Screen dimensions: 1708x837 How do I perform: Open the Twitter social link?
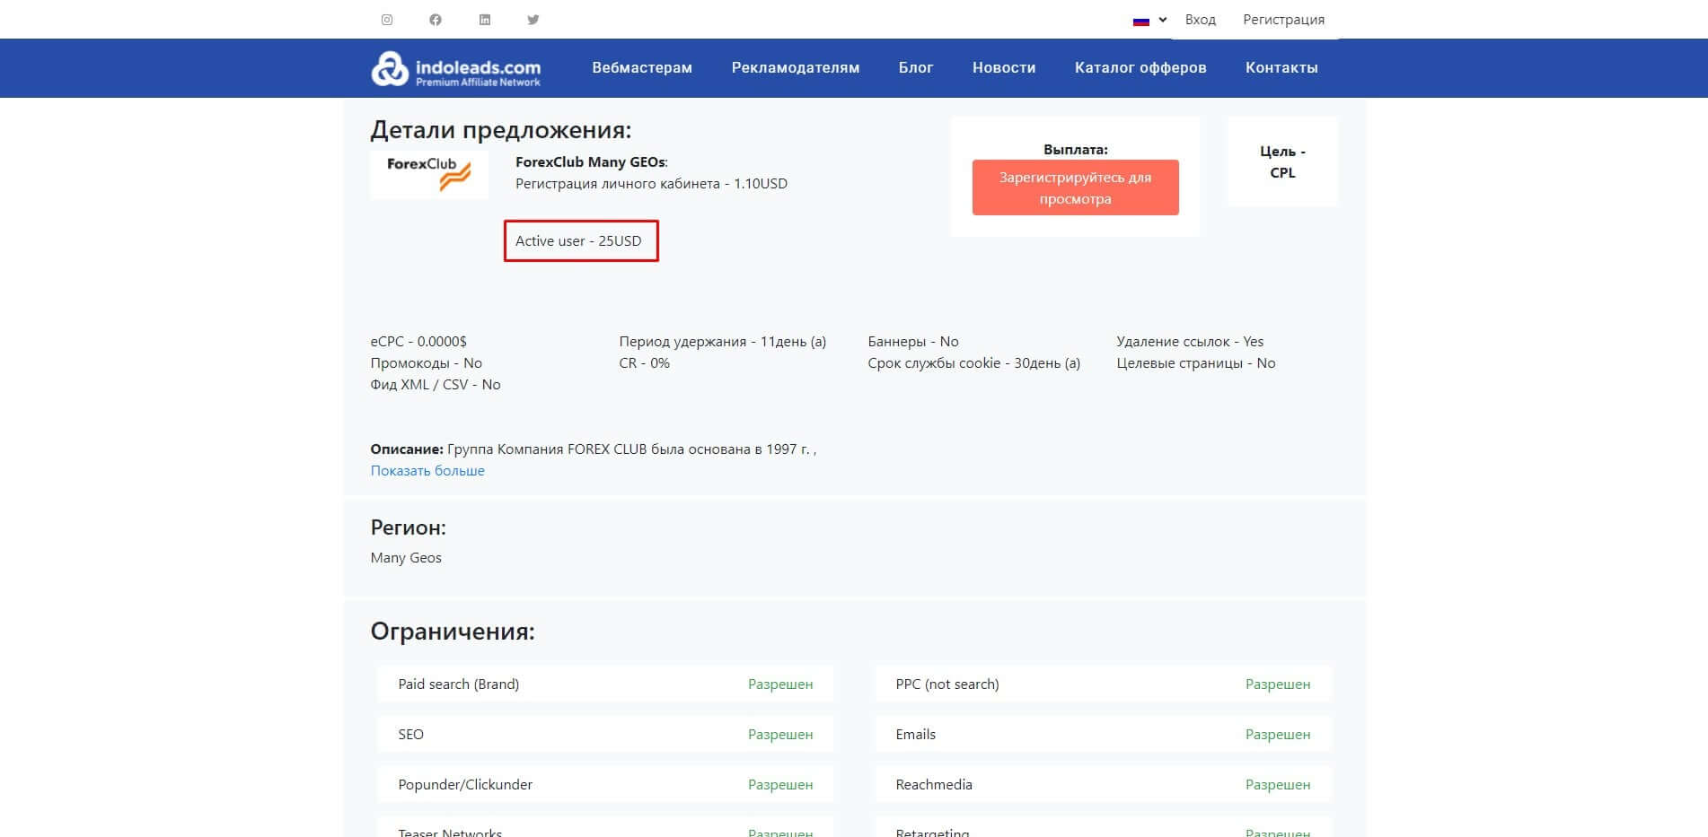point(533,20)
